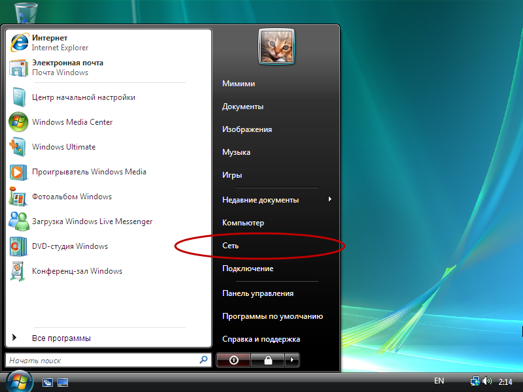Click the Start orb button
The width and height of the screenshot is (523, 392).
pyautogui.click(x=20, y=382)
